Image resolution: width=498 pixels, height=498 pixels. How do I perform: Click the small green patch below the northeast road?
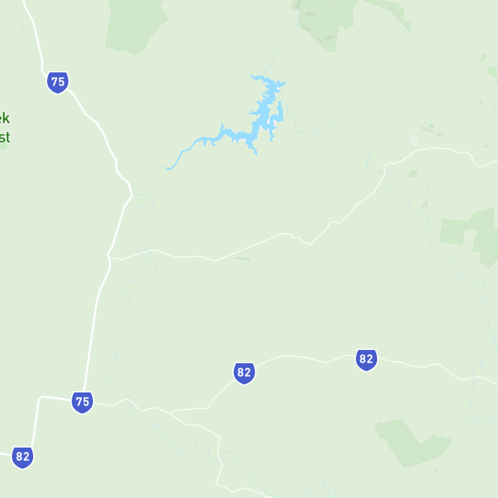click(x=413, y=173)
